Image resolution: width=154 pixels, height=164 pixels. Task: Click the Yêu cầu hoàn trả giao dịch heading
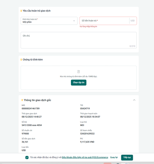pos(37,11)
